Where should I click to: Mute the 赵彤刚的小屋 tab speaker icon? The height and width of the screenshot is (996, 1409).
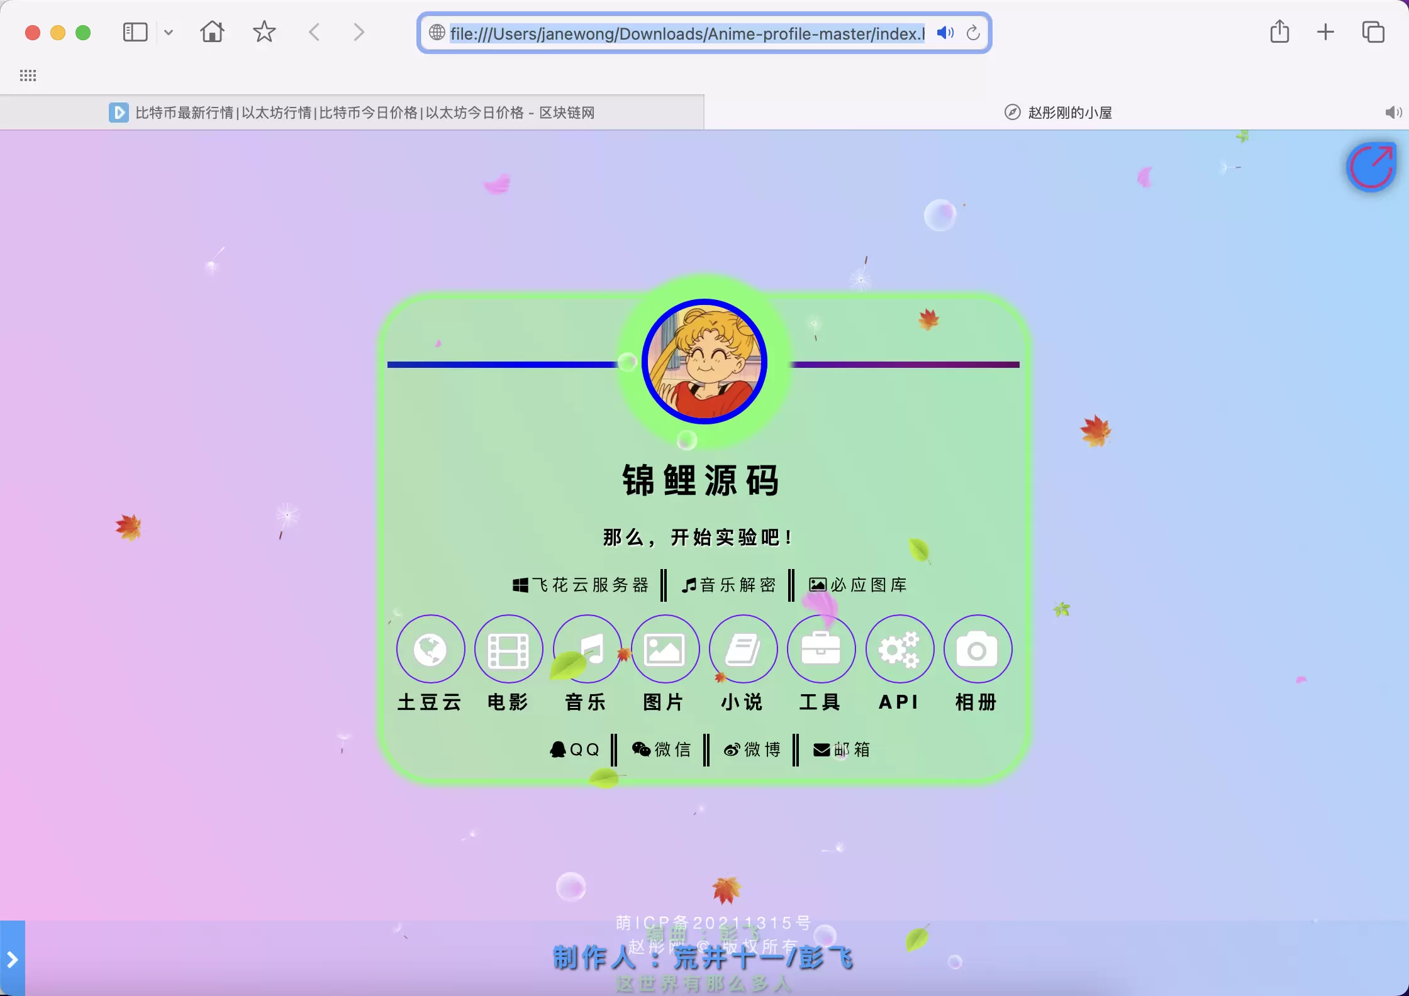[x=1393, y=113]
